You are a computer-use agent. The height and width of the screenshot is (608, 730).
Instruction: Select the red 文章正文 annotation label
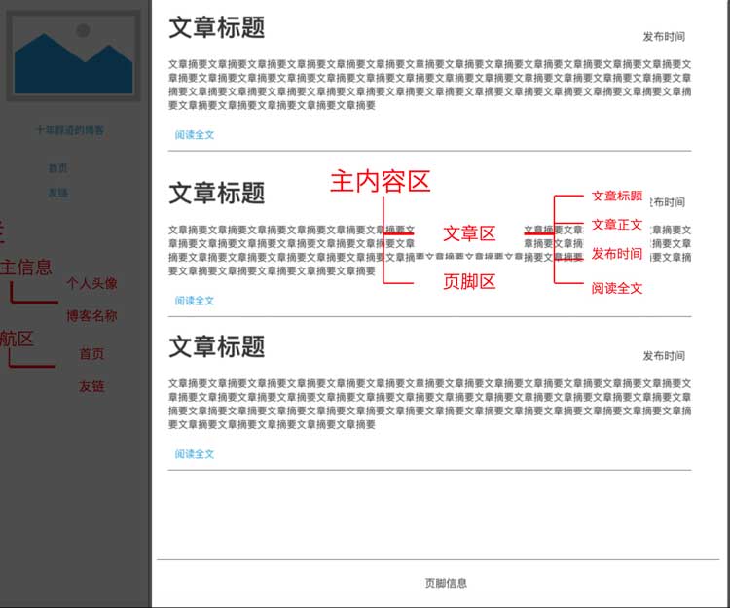[x=617, y=225]
